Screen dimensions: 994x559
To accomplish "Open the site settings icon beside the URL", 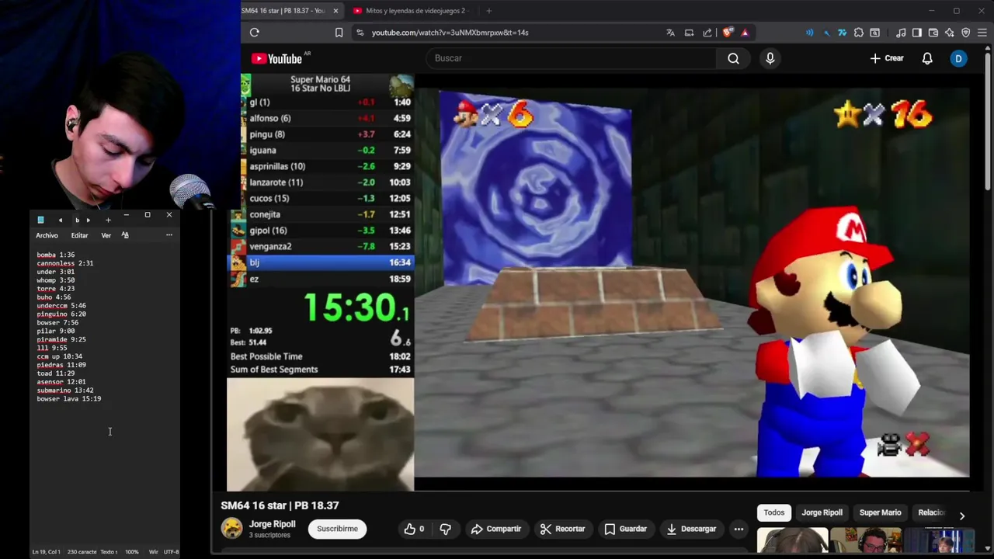I will pyautogui.click(x=359, y=33).
